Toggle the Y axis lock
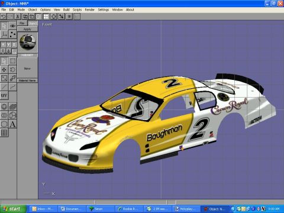The height and width of the screenshot is (213, 284). (8, 44)
